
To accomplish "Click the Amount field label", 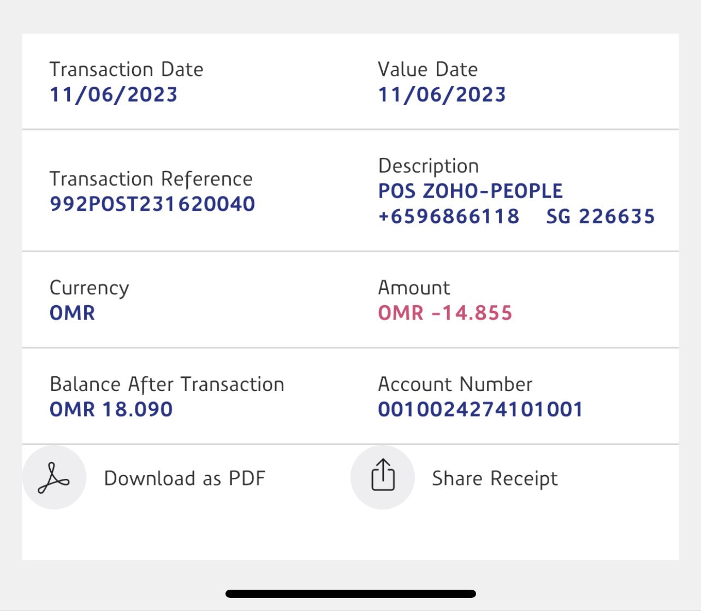I will pos(414,288).
